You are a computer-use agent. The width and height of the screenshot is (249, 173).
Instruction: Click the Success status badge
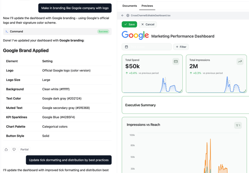(103, 32)
